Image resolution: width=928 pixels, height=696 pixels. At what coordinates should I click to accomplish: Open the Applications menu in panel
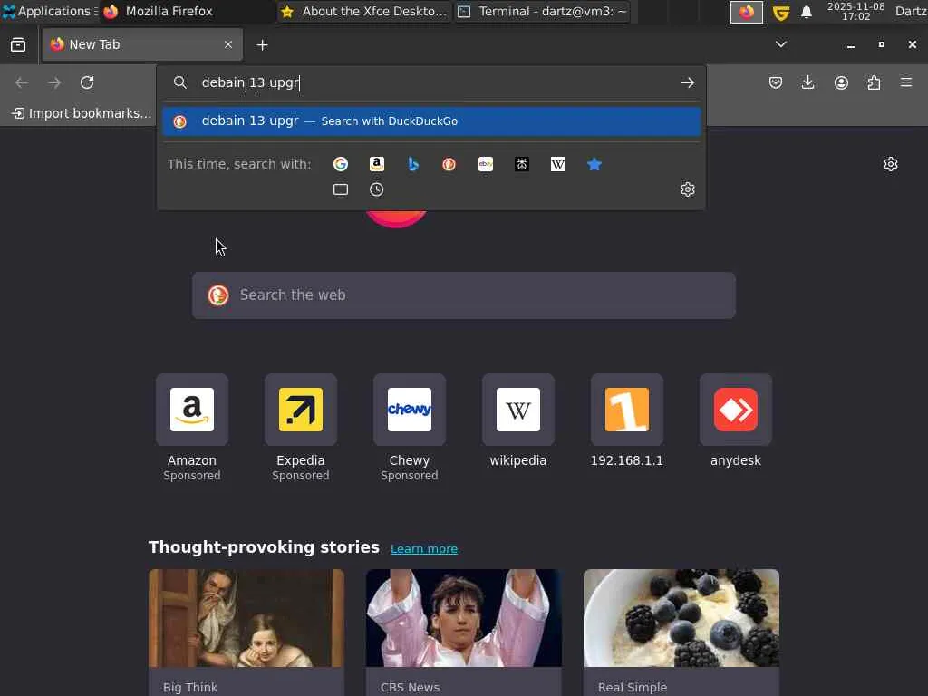coord(50,11)
